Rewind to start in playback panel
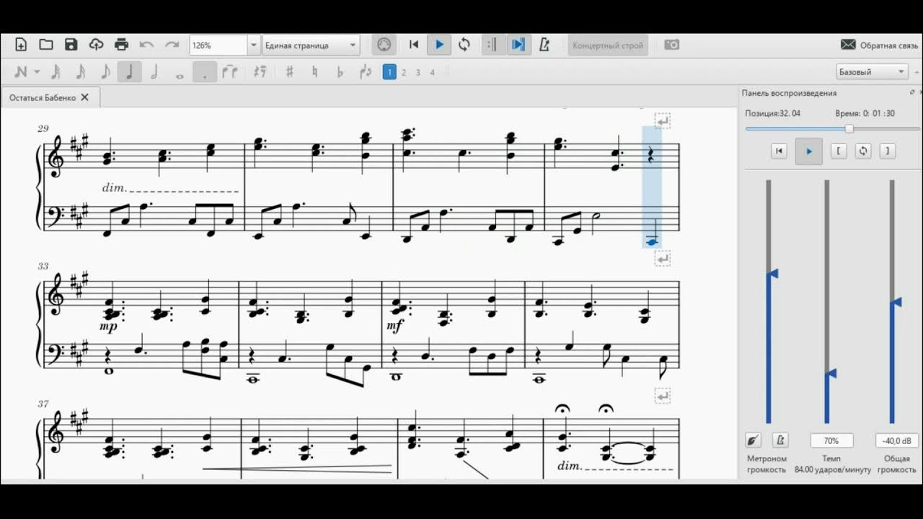Viewport: 923px width, 519px height. click(779, 151)
